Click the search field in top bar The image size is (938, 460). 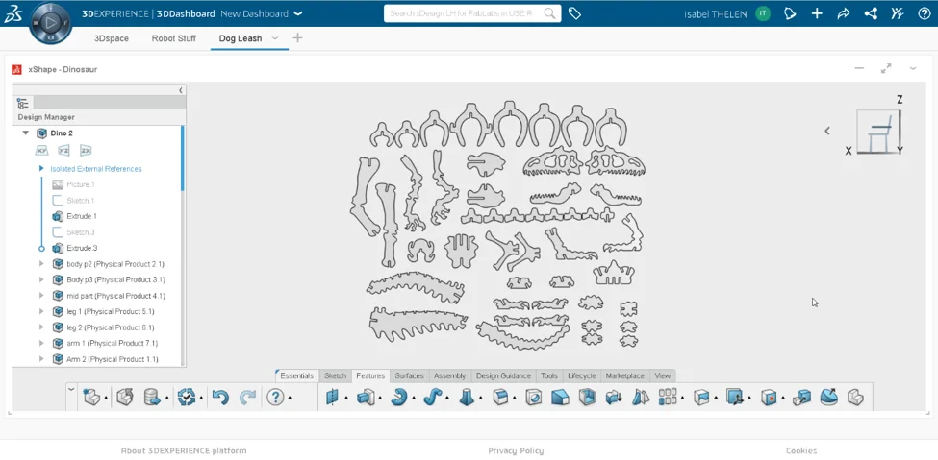coord(464,13)
